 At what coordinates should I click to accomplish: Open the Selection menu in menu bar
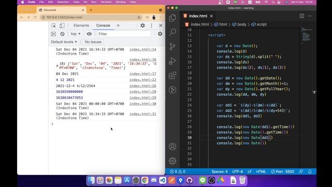click(x=63, y=2)
